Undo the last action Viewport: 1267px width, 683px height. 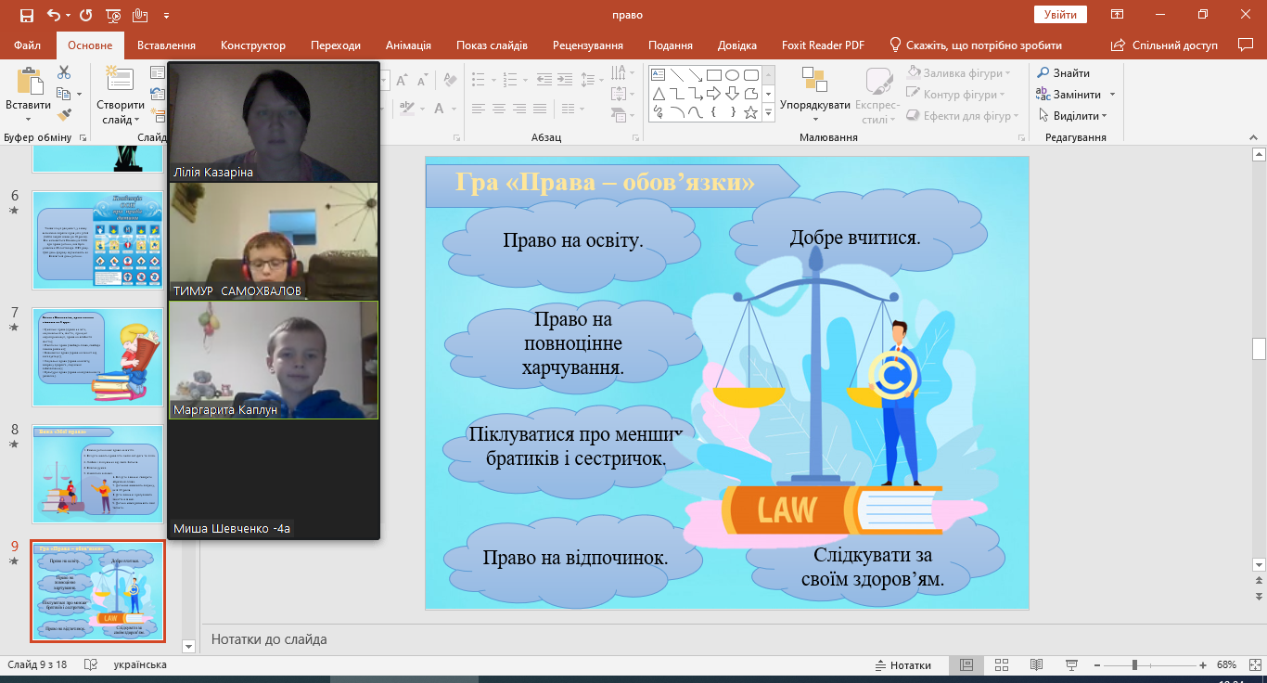(52, 15)
